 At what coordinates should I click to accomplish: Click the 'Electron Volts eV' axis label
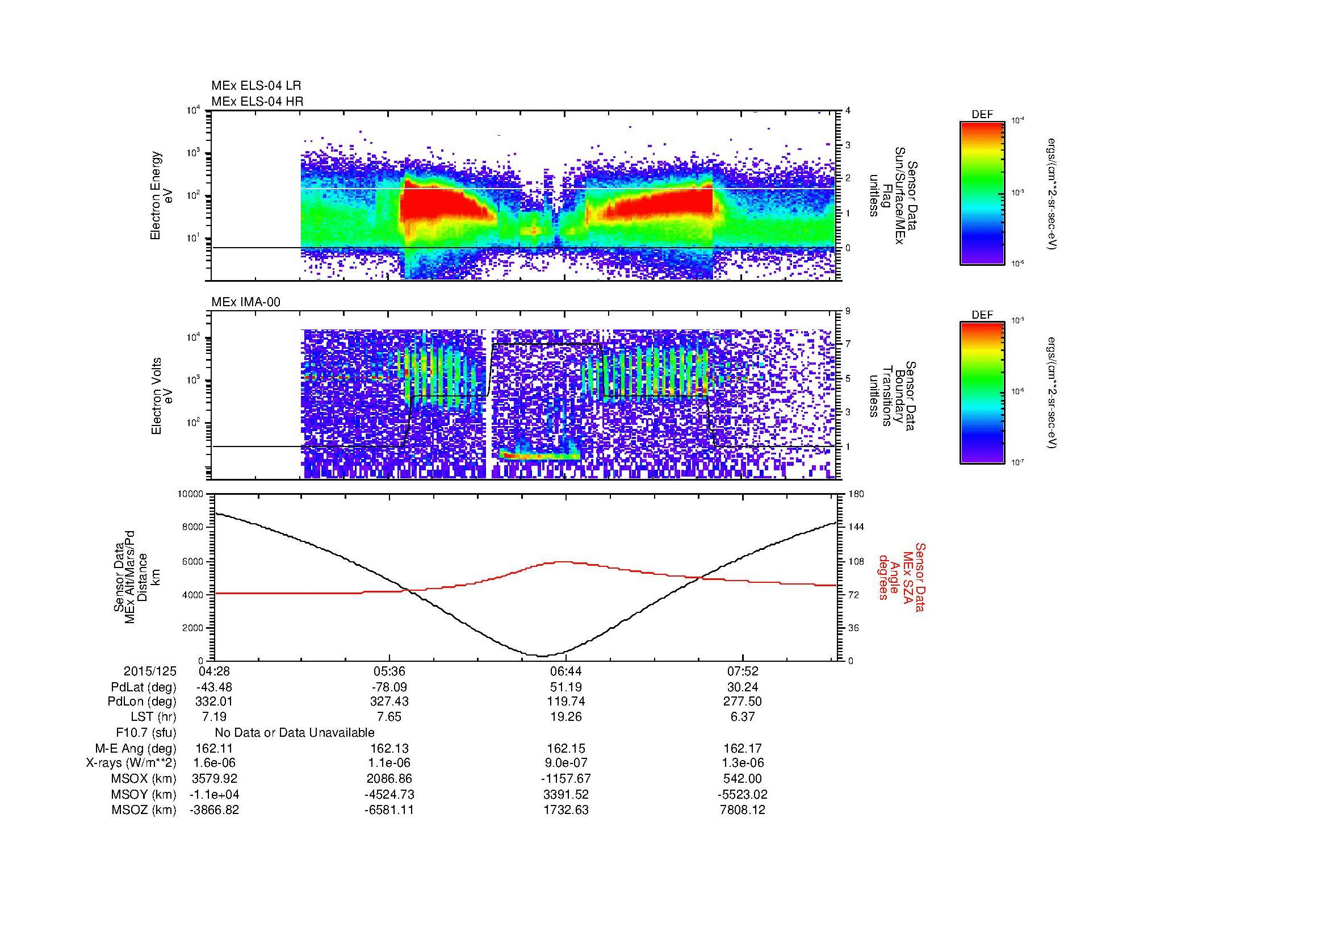click(161, 397)
